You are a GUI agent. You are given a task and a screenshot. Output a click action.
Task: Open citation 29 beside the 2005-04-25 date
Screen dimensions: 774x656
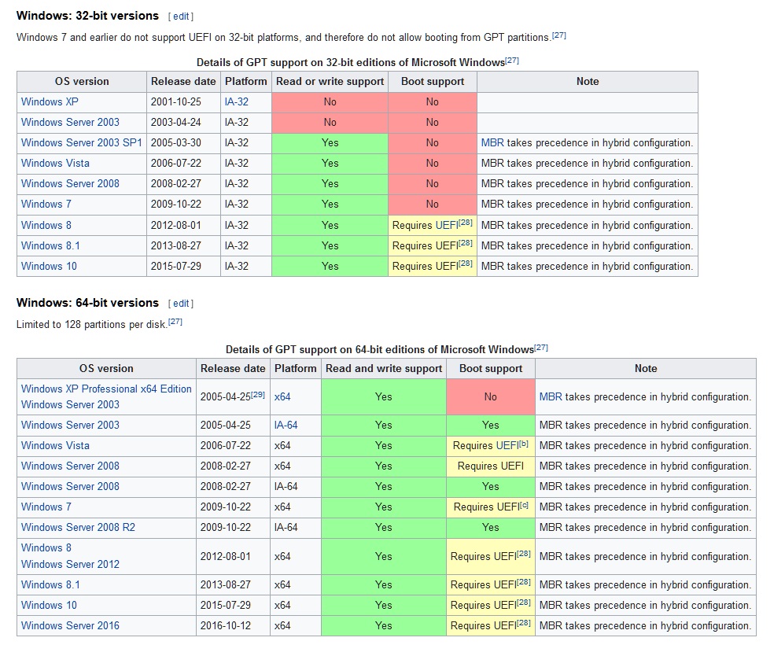(258, 394)
